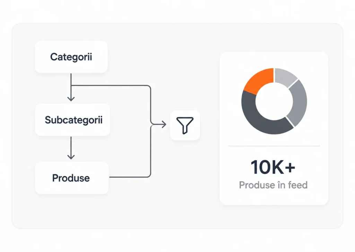Click the white center of the donut chart
This screenshot has width=355, height=252.
click(274, 101)
